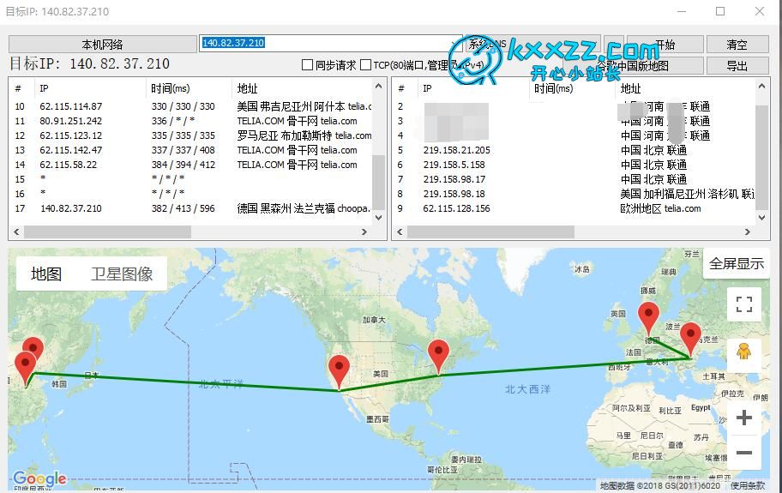Select hop row with IP 62.115.142.47
Viewport: 782px width, 493px height.
coord(192,149)
